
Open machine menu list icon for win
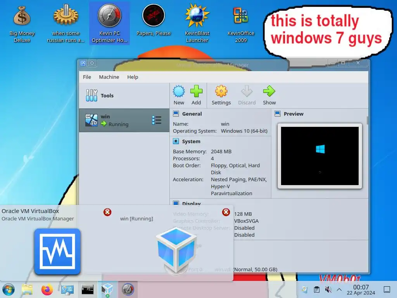tap(157, 120)
